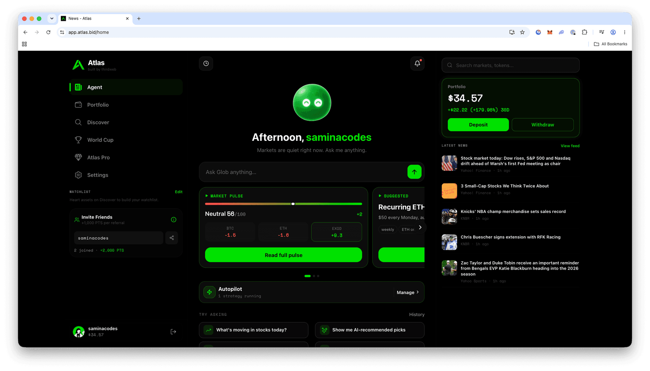This screenshot has height=371, width=650.
Task: Open the Portfolio sidebar item
Action: click(126, 105)
